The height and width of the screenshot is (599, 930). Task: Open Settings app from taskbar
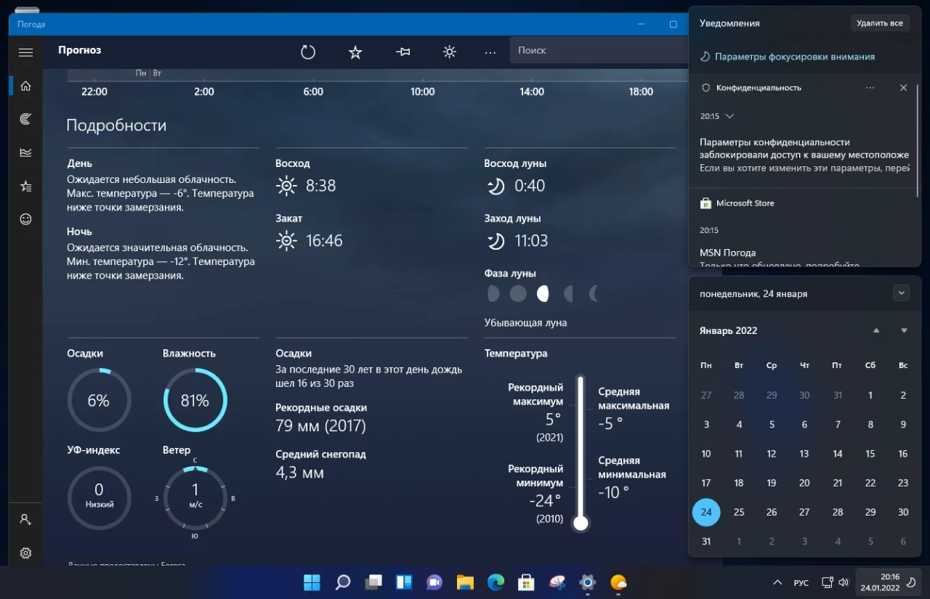(x=588, y=582)
